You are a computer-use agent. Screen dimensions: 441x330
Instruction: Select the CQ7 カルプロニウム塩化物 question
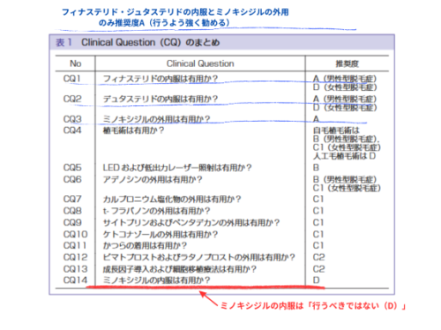(x=172, y=199)
